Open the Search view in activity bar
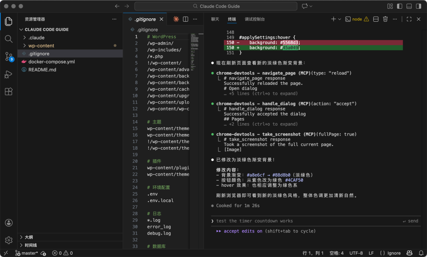The height and width of the screenshot is (257, 427). point(8,39)
